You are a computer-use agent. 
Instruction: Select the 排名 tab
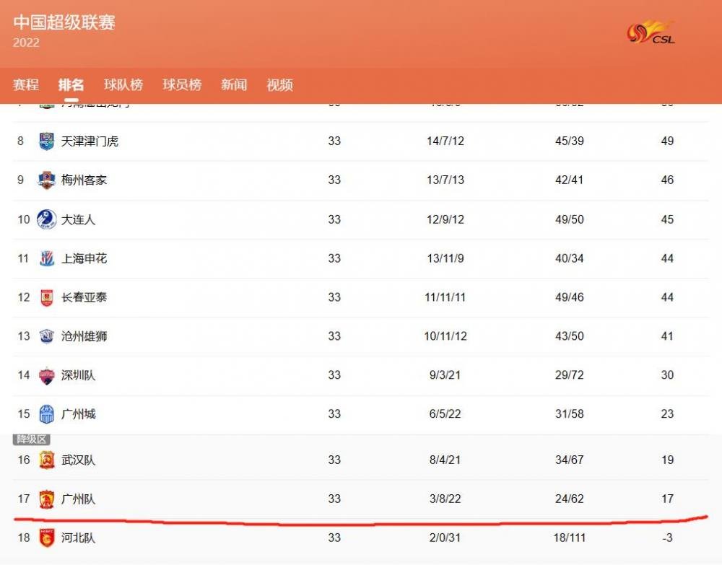[71, 84]
